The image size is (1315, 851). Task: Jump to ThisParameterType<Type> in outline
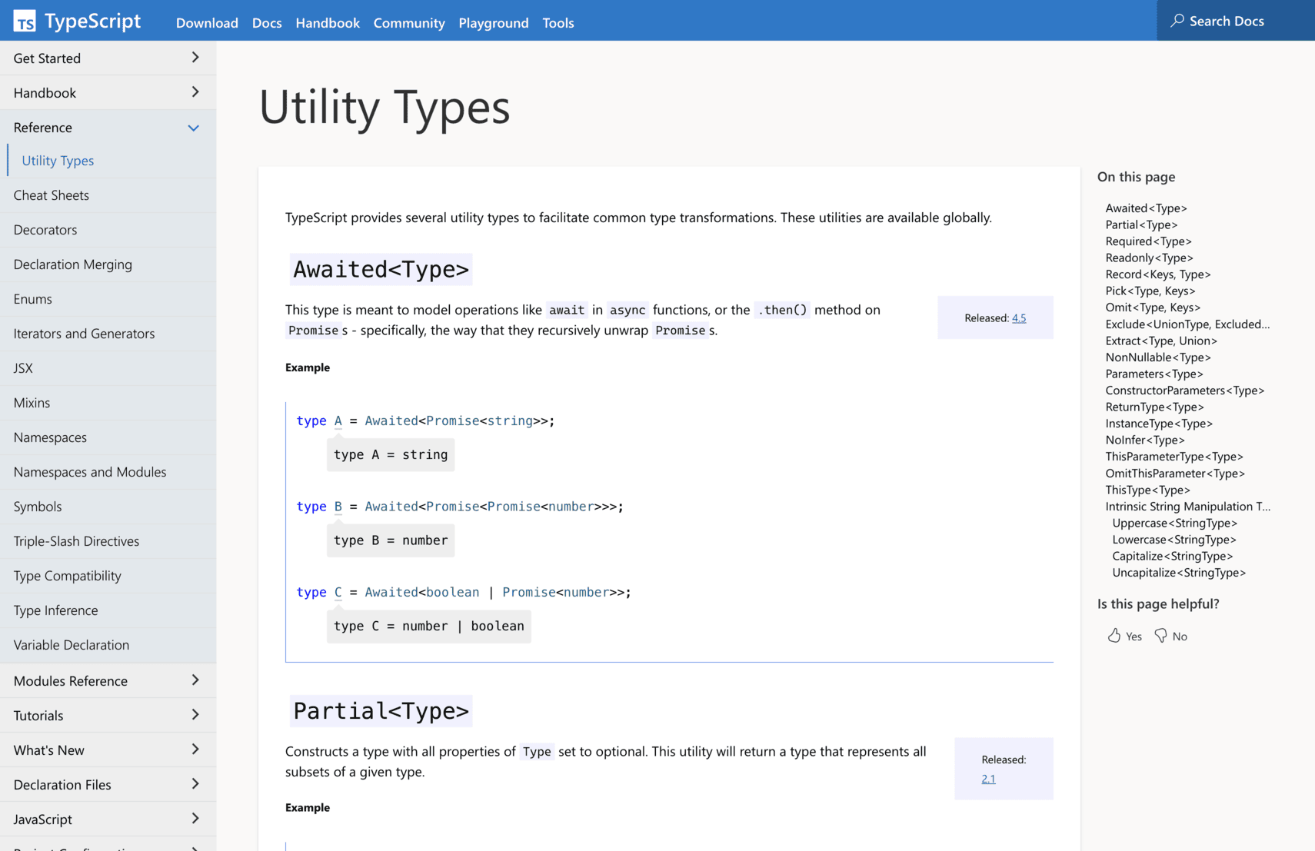pos(1174,457)
